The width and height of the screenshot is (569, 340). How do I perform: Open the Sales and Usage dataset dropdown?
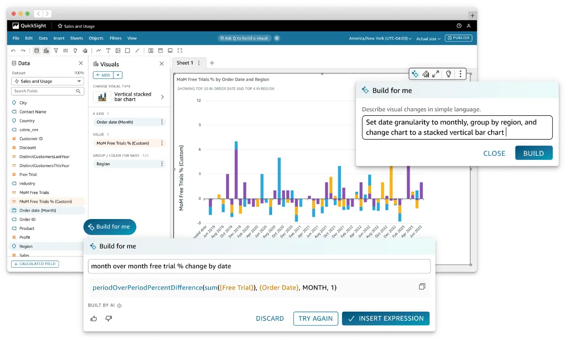coord(47,81)
